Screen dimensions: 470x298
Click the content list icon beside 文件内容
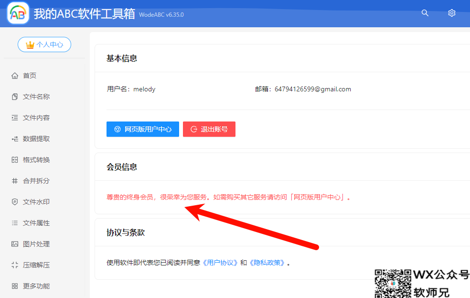click(15, 118)
